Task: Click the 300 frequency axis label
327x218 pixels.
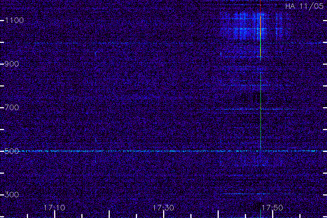Action: tap(12, 195)
